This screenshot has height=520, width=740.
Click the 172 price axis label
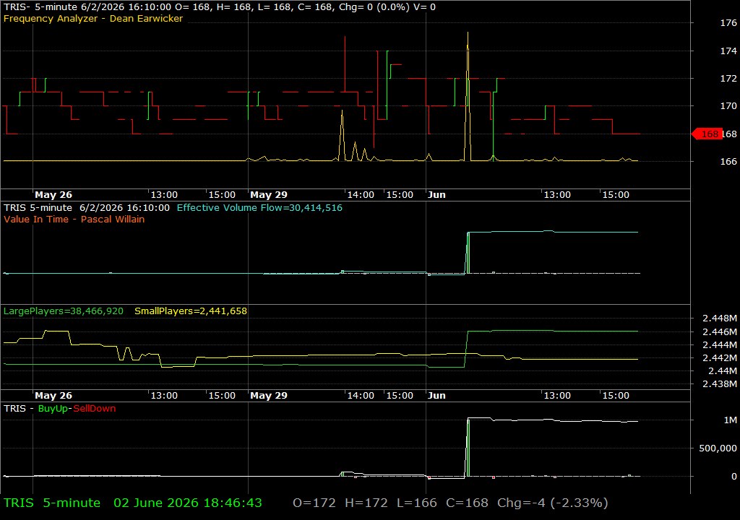click(x=728, y=78)
